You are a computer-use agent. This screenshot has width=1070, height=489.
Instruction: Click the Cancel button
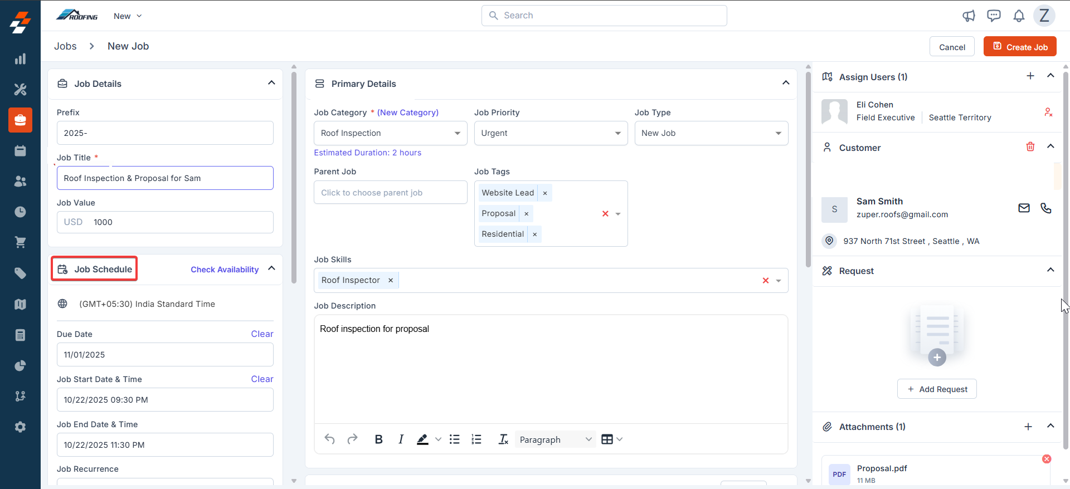(952, 47)
